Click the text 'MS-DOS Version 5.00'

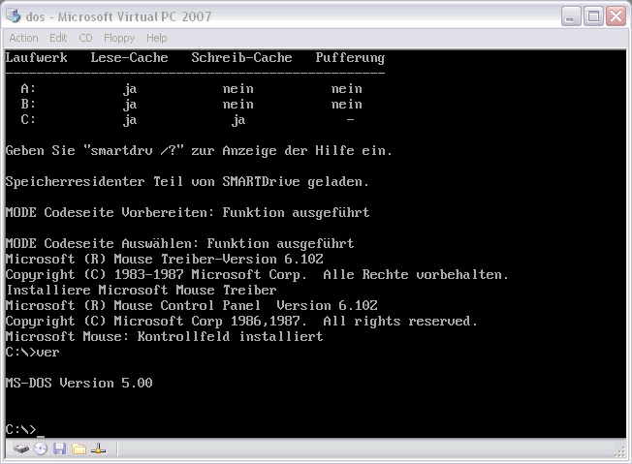(79, 383)
